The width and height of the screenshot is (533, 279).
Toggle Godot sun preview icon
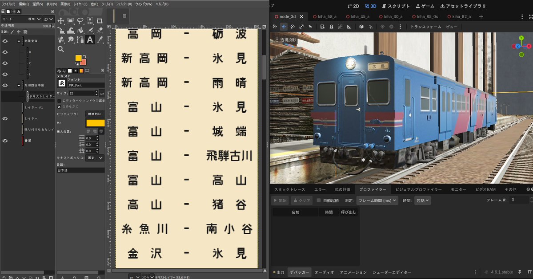(382, 27)
